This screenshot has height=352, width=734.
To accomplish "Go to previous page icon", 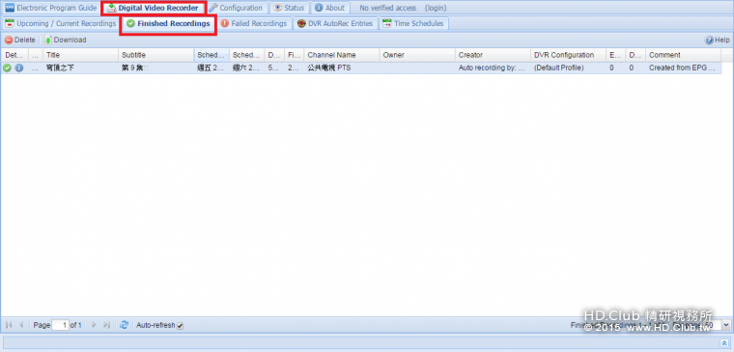I will [21, 325].
